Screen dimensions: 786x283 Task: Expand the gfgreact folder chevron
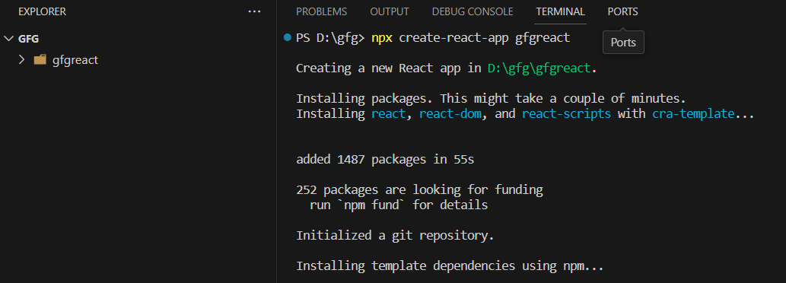tap(21, 59)
